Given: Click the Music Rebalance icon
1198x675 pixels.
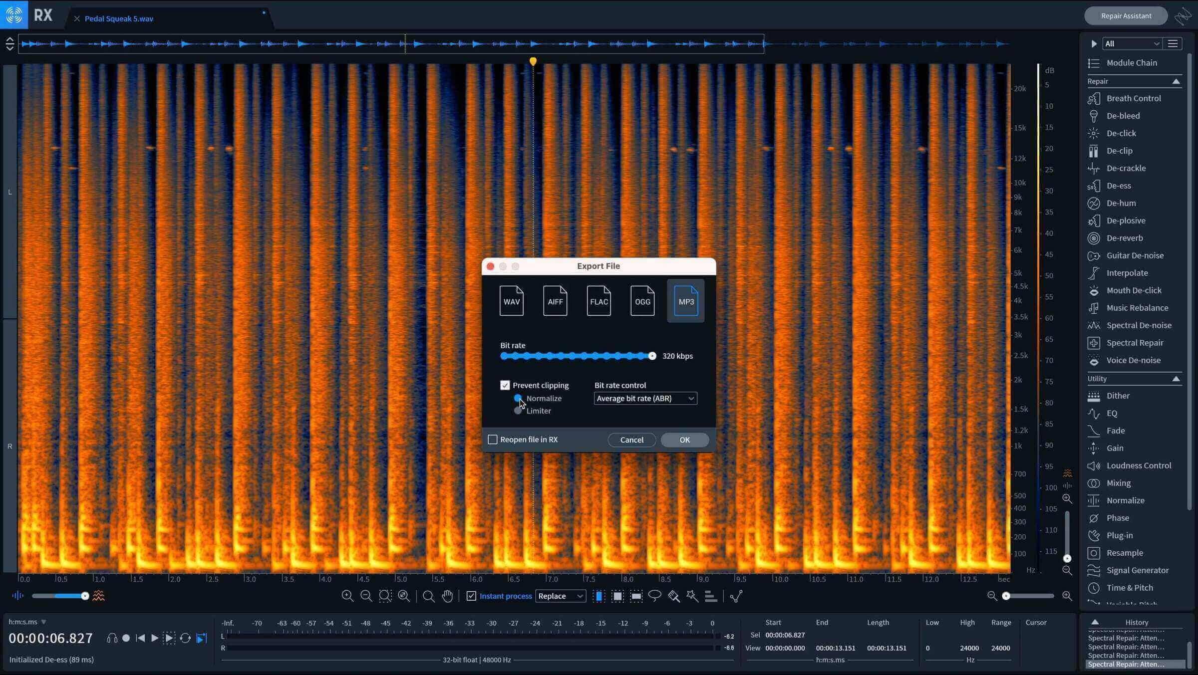Looking at the screenshot, I should pyautogui.click(x=1093, y=308).
